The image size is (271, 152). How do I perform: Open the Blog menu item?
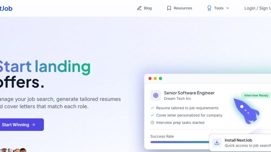[x=148, y=8]
